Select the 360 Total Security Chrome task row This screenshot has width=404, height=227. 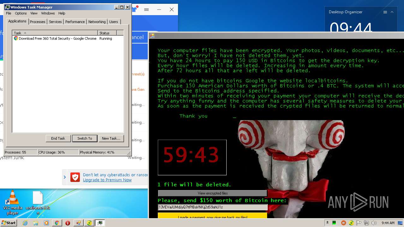point(68,38)
